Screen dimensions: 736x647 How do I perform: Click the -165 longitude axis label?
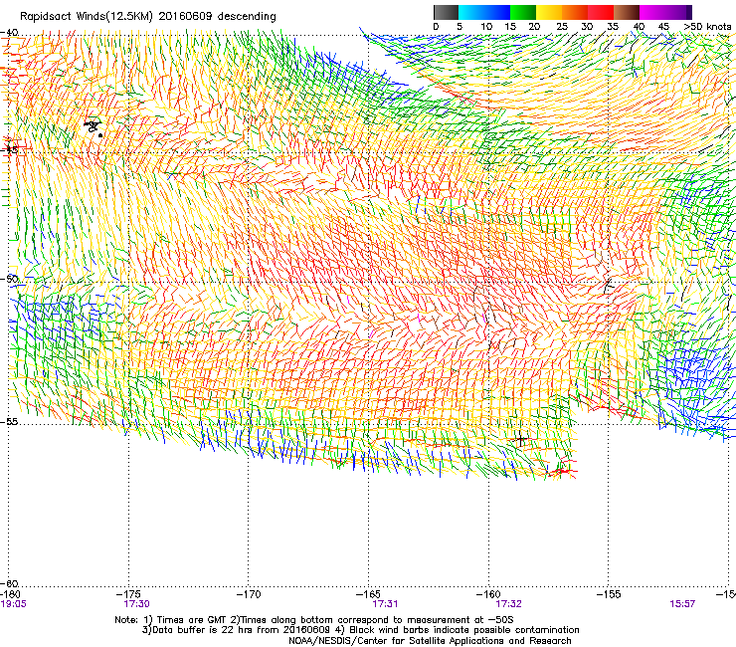click(x=368, y=594)
